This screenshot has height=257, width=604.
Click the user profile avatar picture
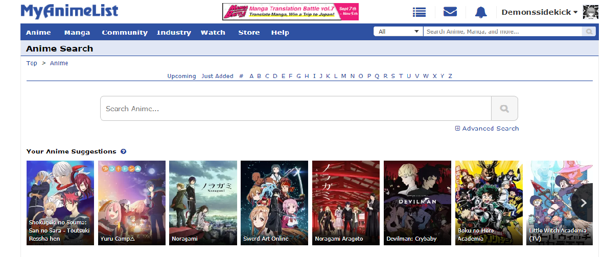point(590,12)
